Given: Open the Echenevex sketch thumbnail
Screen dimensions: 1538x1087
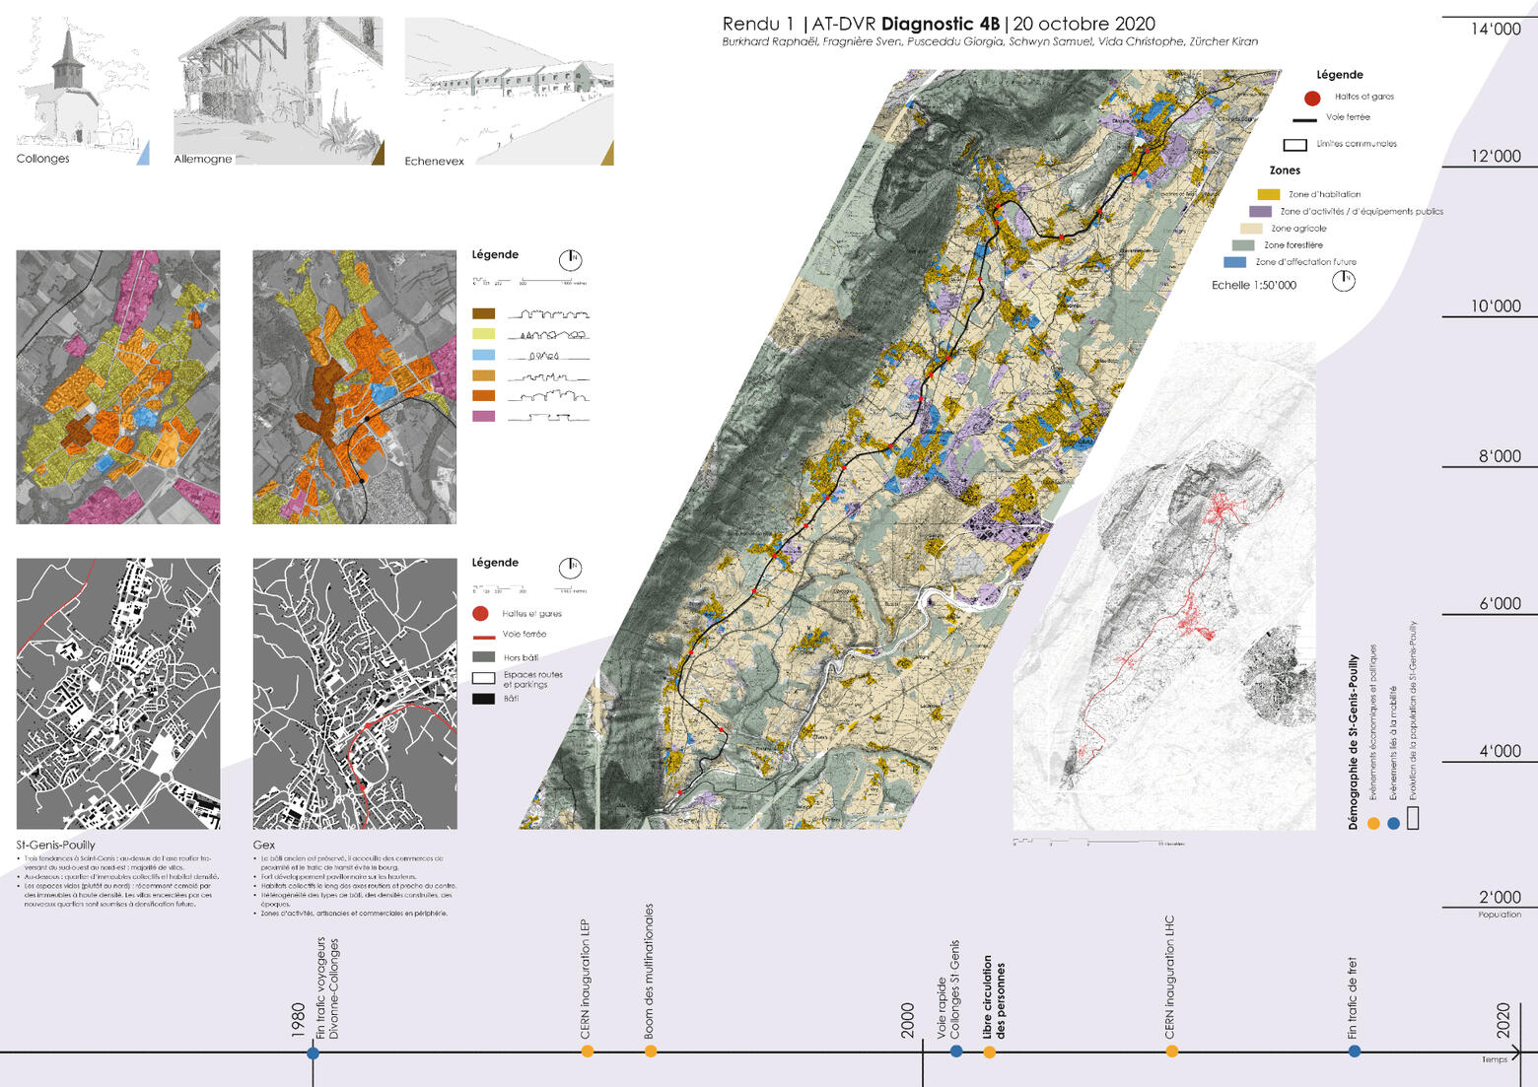Looking at the screenshot, I should [509, 91].
